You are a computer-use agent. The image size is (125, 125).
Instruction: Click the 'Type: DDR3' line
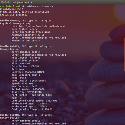pyautogui.click(x=19, y=78)
